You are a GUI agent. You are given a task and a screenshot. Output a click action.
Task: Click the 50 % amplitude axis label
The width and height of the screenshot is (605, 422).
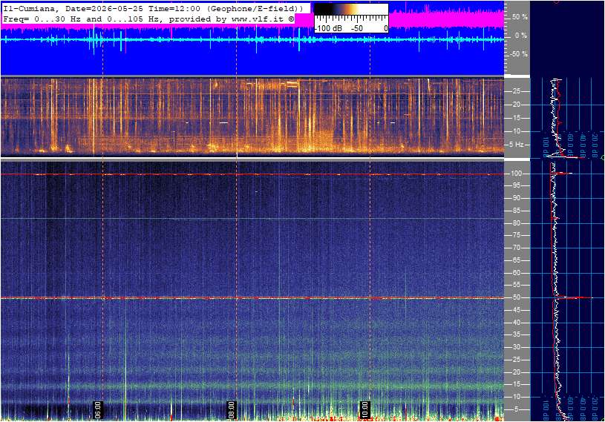pos(520,17)
